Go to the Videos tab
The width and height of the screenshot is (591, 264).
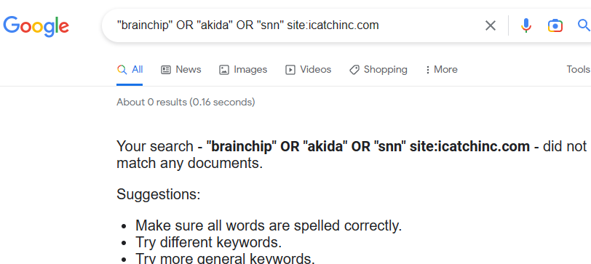[x=308, y=70]
